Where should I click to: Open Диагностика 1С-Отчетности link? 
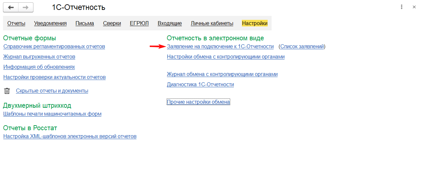pyautogui.click(x=200, y=85)
